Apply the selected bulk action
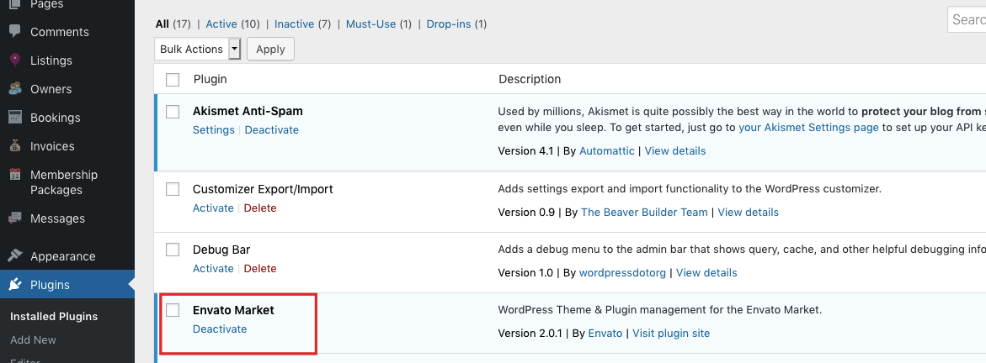The height and width of the screenshot is (363, 986). (x=270, y=49)
